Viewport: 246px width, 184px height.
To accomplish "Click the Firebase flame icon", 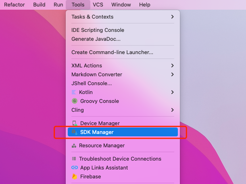I will 74,176.
